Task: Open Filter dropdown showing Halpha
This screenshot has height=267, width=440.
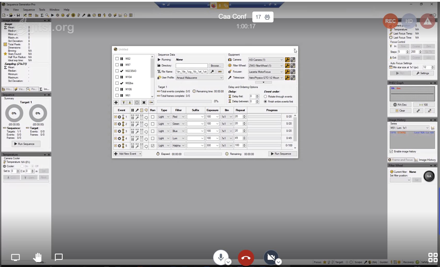Action: [178, 146]
